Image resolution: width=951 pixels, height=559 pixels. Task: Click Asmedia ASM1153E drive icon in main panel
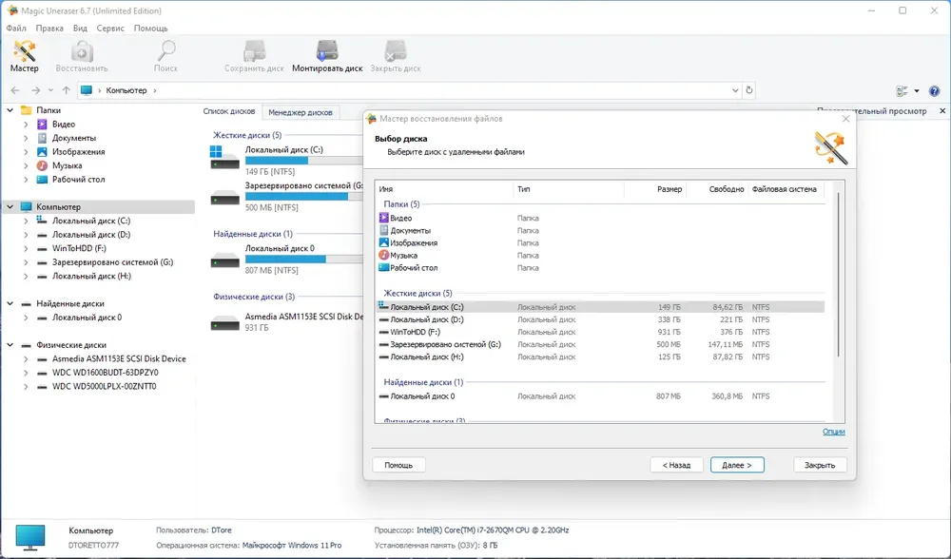224,323
